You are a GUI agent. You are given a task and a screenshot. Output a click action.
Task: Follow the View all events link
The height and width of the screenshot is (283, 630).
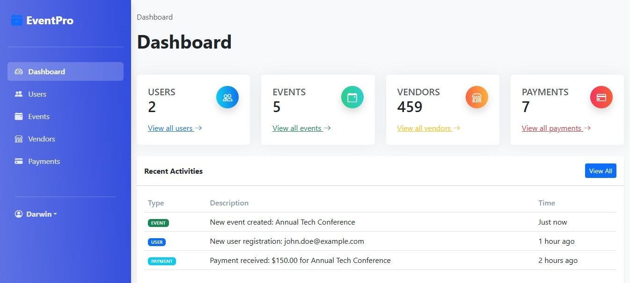[x=297, y=128]
